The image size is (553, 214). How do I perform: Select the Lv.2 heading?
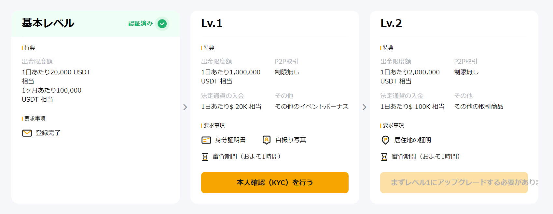click(391, 23)
